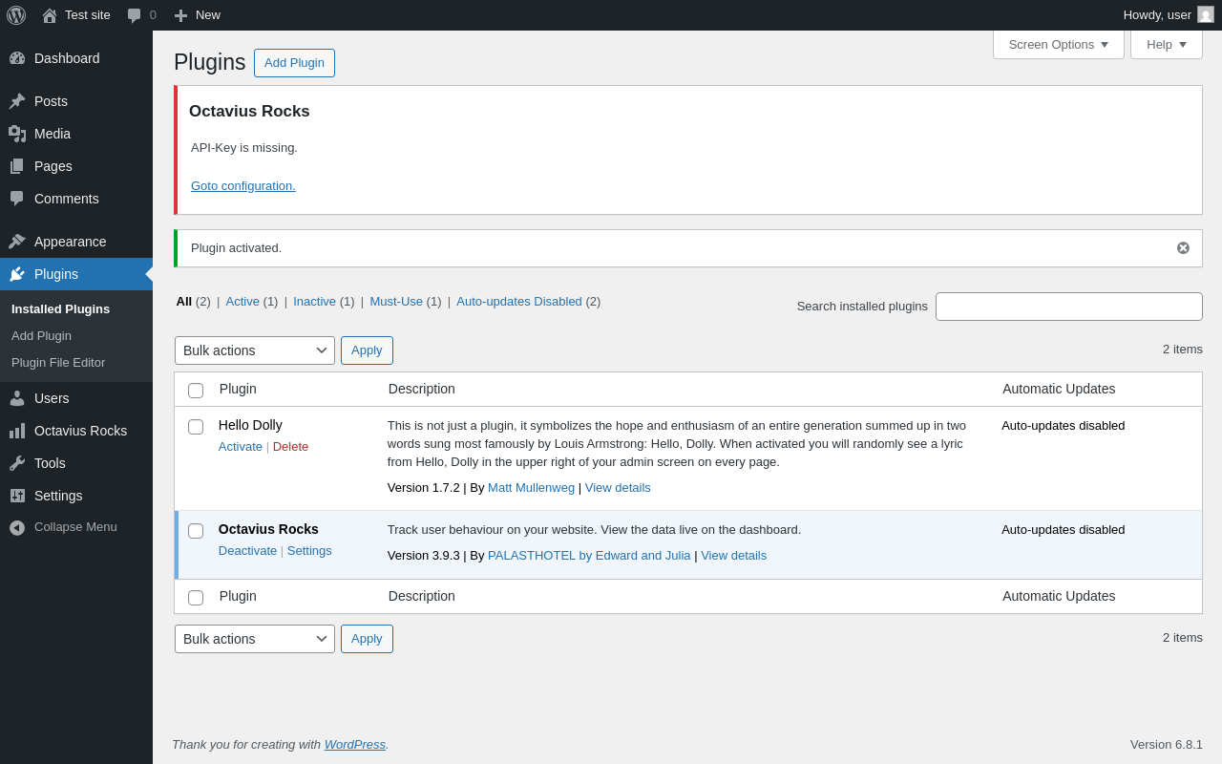Click the Howdy, user text
Screen dimensions: 1222x764
pos(1157,15)
